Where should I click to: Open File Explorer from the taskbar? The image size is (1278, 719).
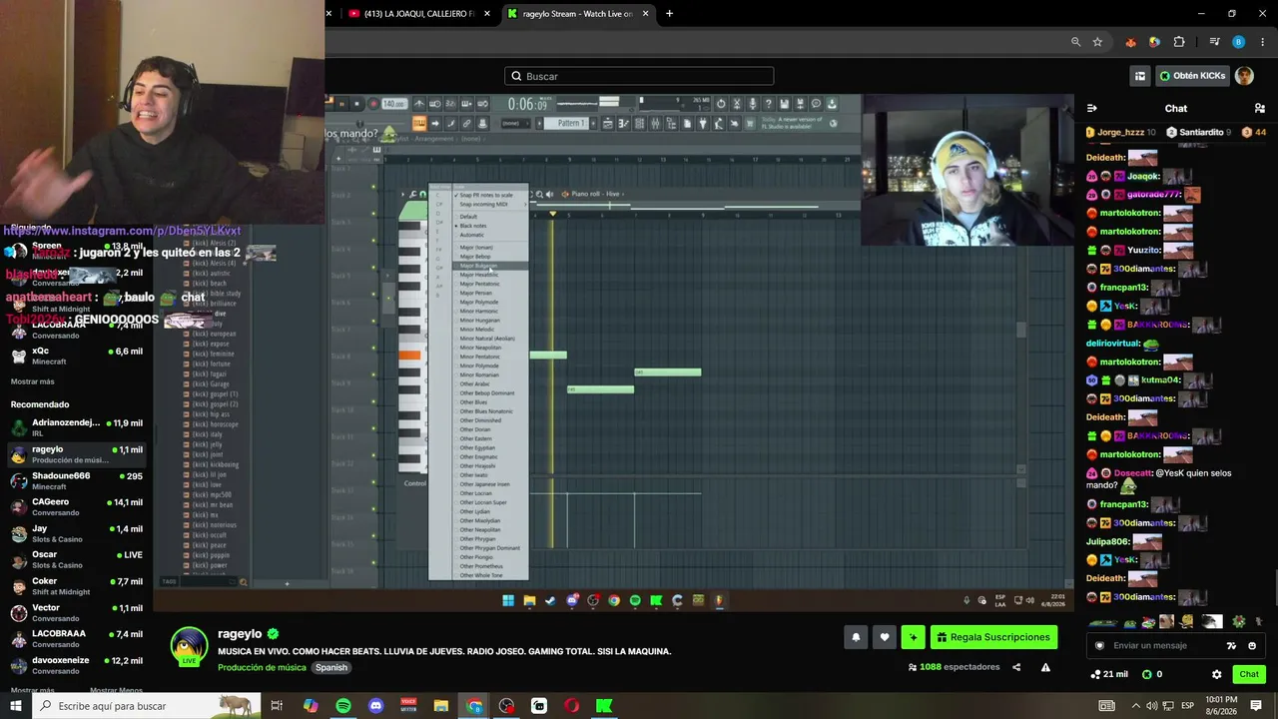pos(441,706)
